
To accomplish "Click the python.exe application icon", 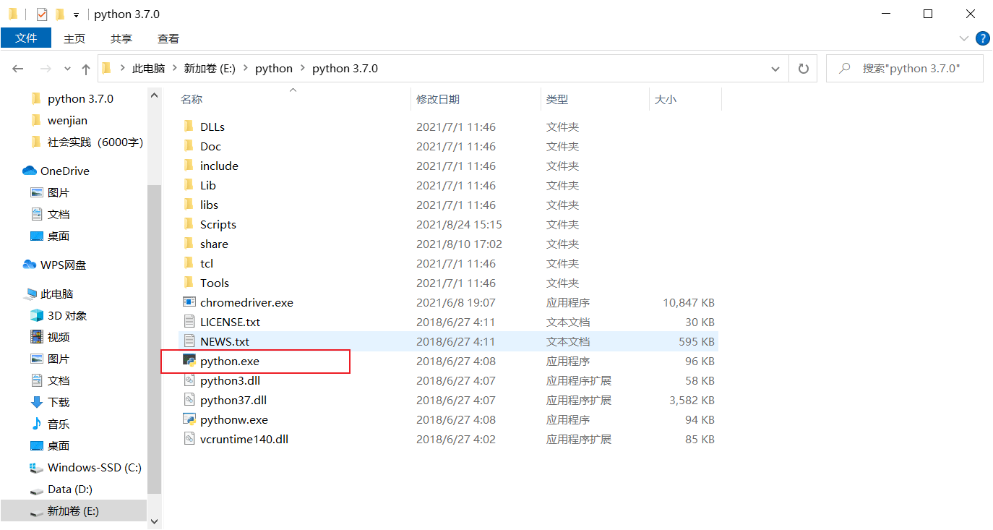I will click(189, 361).
